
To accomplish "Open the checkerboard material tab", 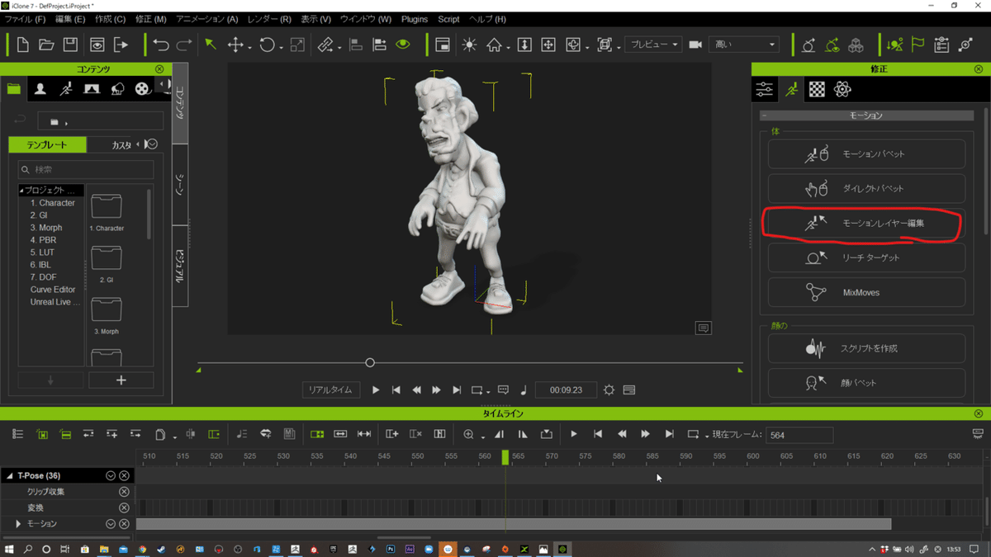I will point(817,89).
